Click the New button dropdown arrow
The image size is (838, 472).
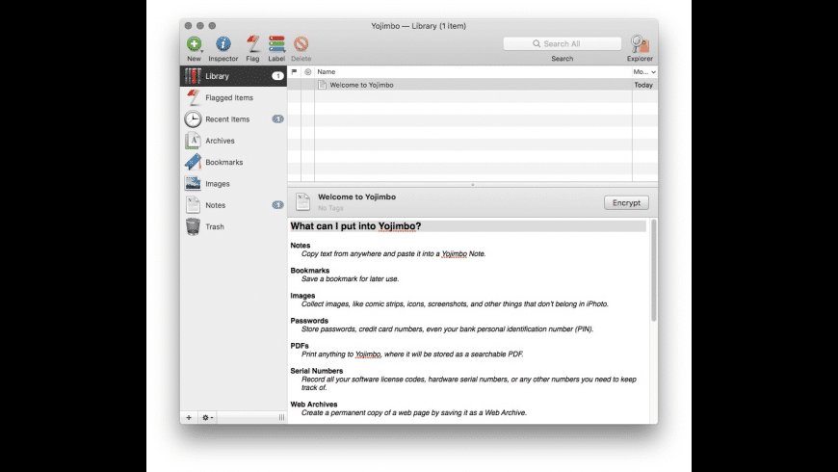pyautogui.click(x=202, y=51)
